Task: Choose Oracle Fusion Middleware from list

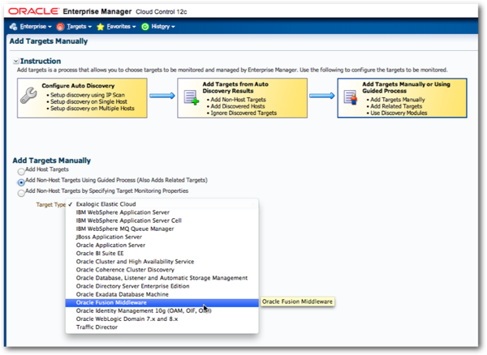Action: pos(117,302)
